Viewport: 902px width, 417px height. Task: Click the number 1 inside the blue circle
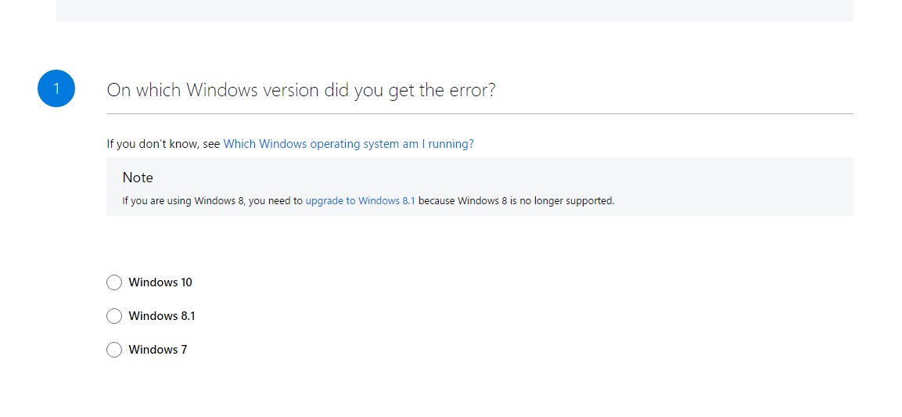(56, 88)
